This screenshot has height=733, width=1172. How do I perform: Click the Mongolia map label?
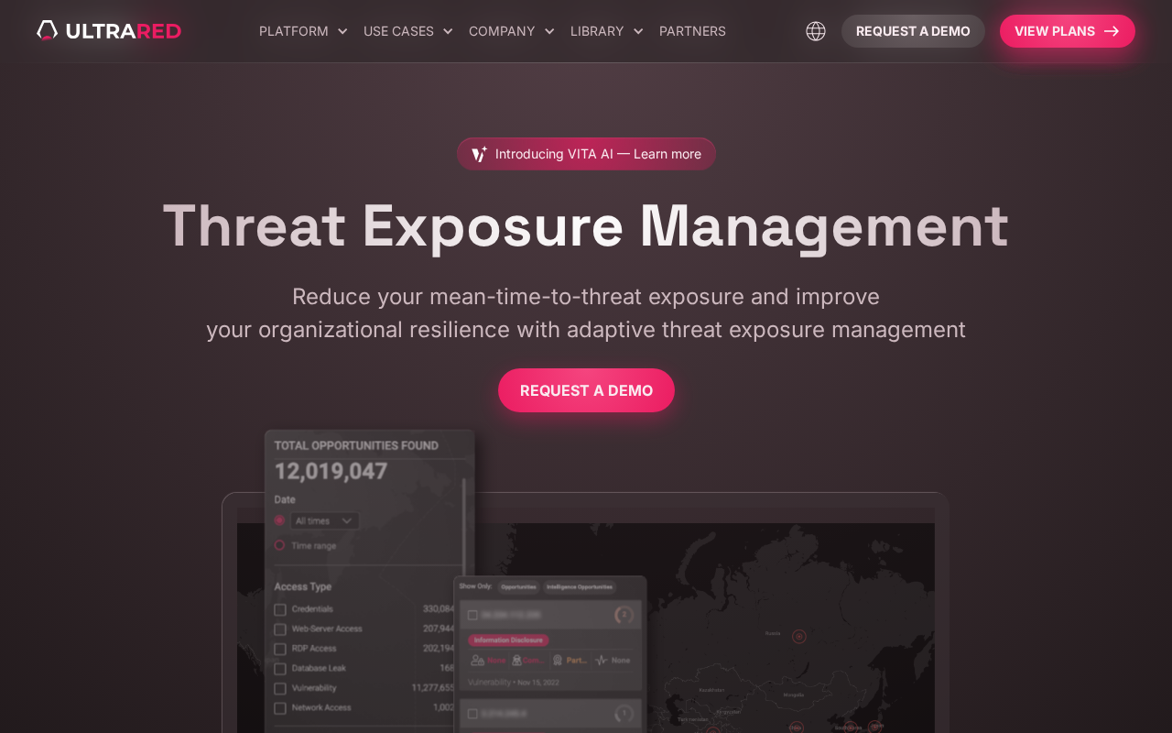794,695
